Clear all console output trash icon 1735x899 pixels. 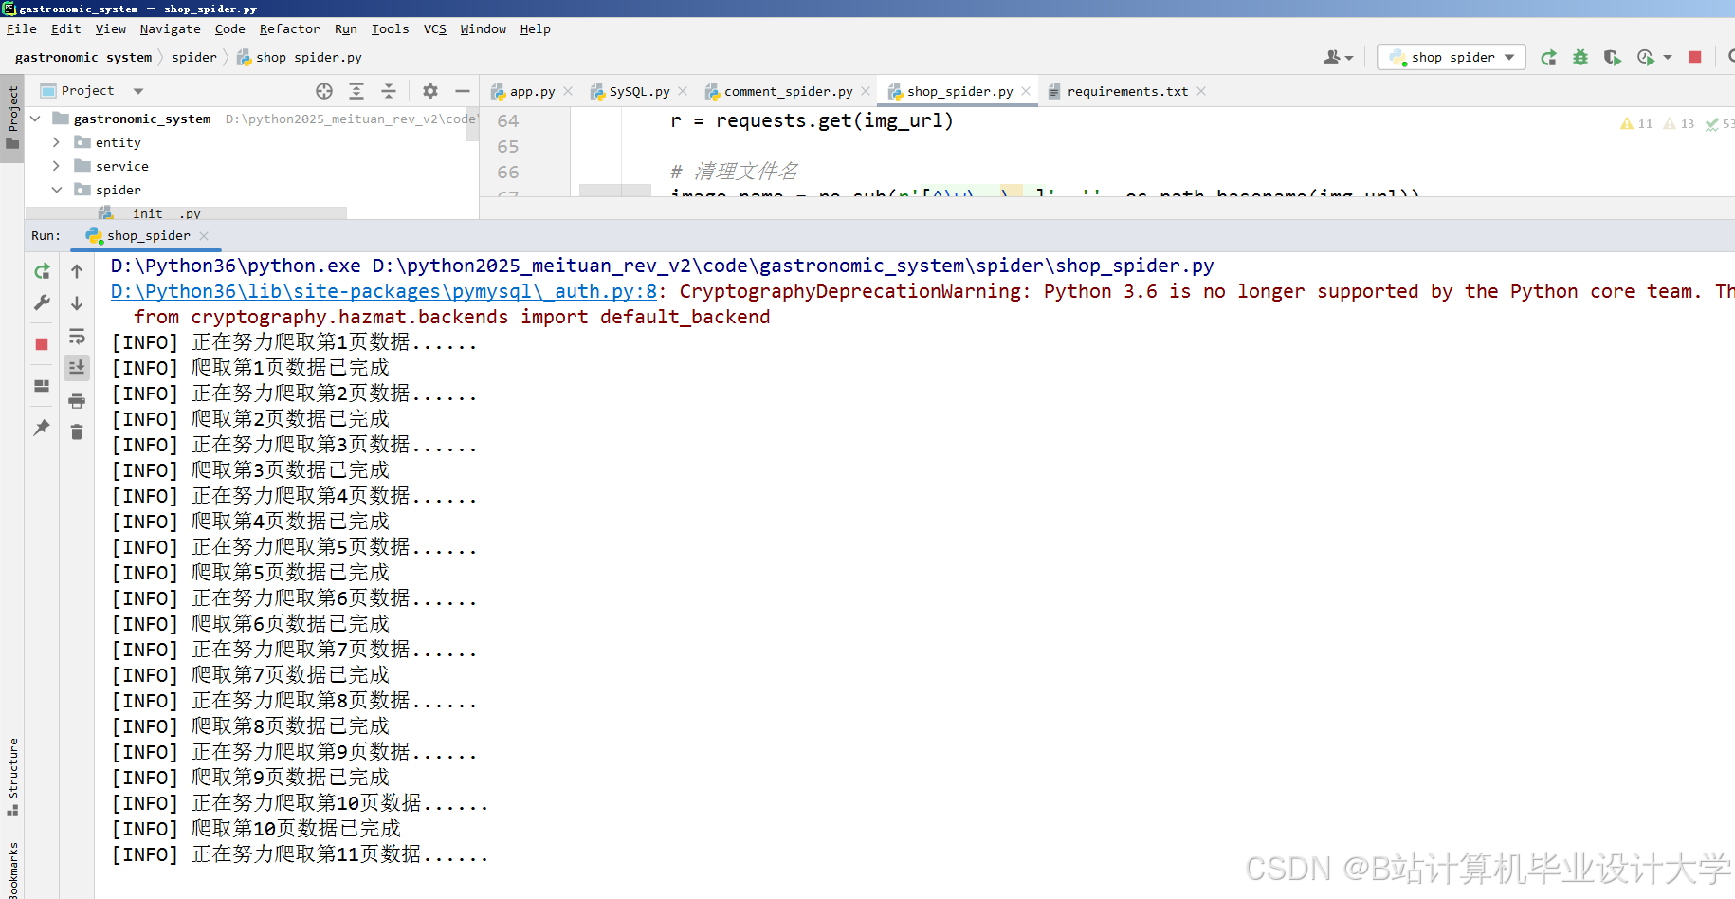click(77, 432)
